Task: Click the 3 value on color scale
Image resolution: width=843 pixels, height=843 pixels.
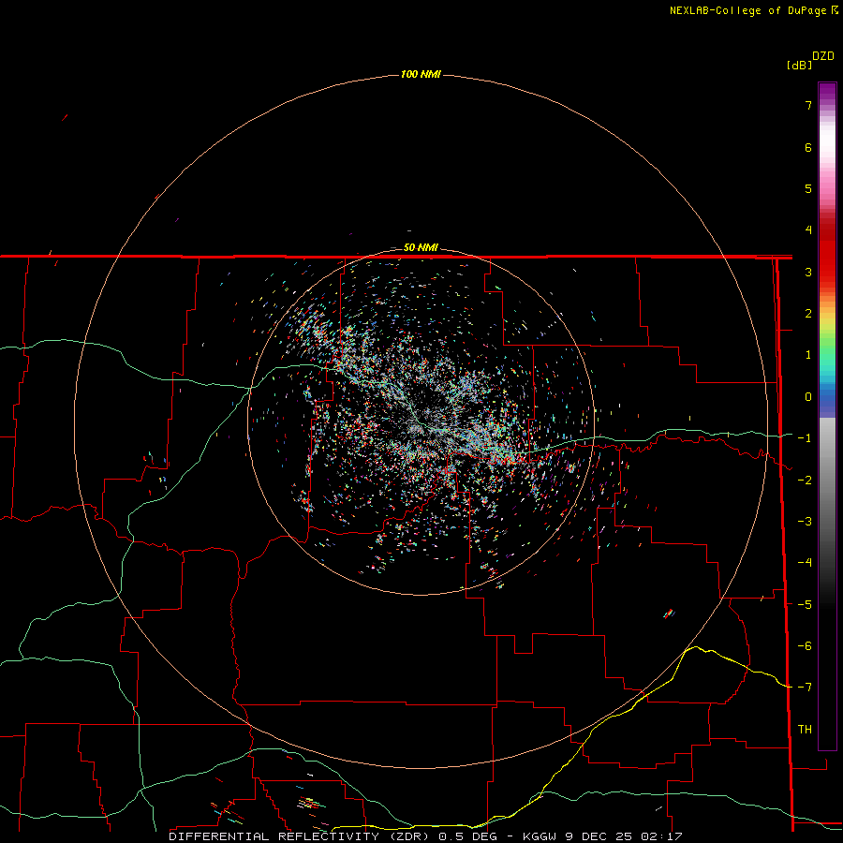Action: 808,272
